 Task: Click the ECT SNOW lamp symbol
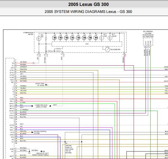(110, 38)
